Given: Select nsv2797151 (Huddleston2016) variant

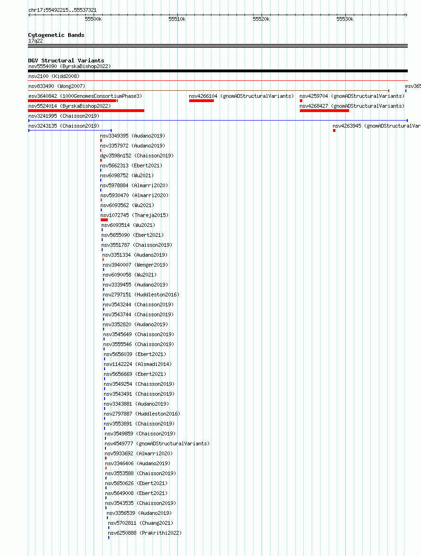Looking at the screenshot, I should tap(141, 295).
